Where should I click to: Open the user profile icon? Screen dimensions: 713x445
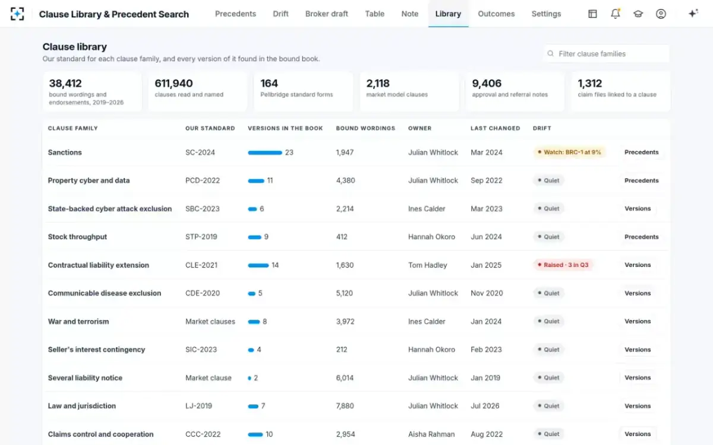point(661,14)
